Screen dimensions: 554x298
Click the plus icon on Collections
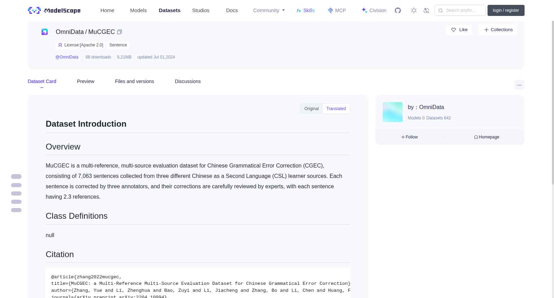[486, 30]
